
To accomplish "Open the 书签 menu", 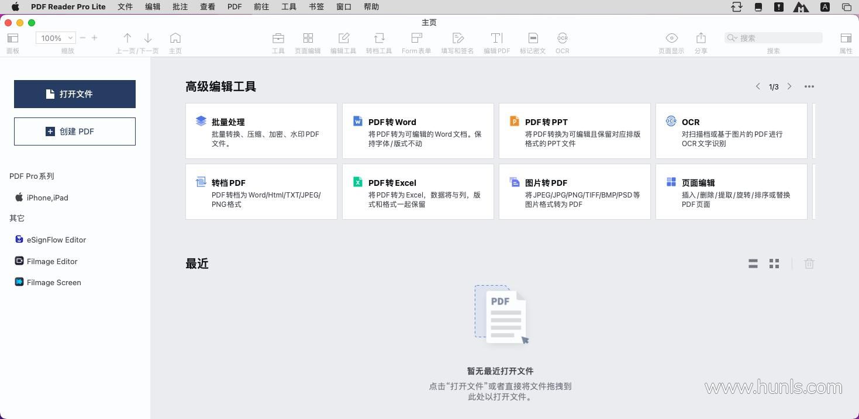I will coord(316,7).
